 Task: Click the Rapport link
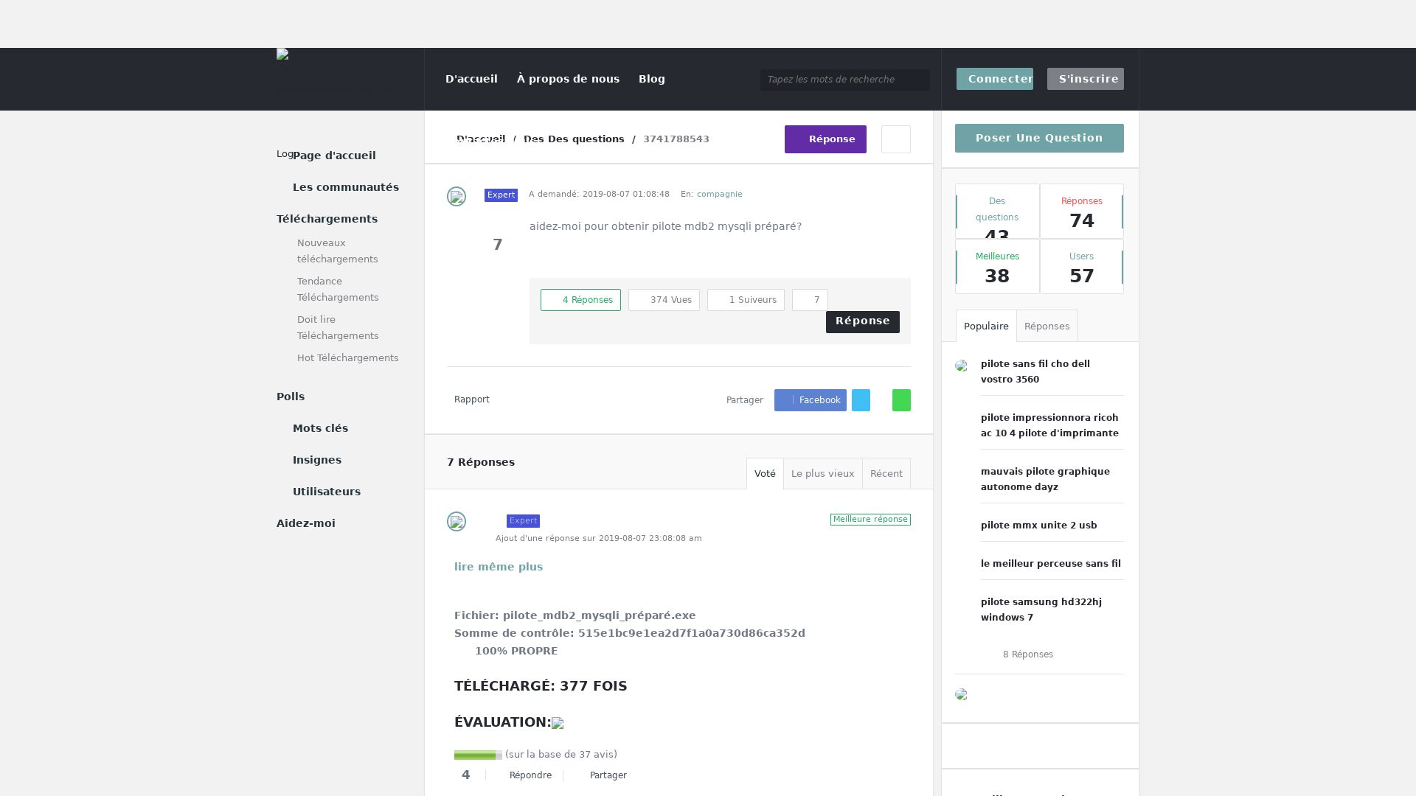471,399
